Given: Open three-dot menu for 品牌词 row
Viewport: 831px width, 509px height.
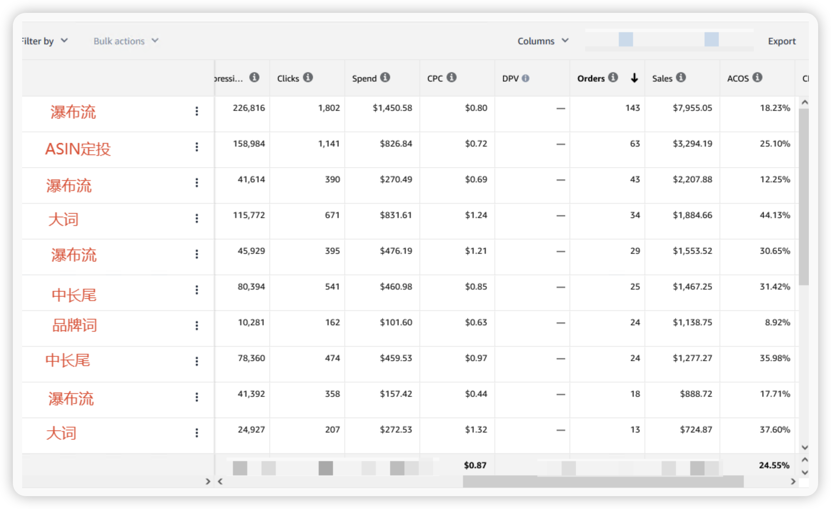Looking at the screenshot, I should (196, 326).
